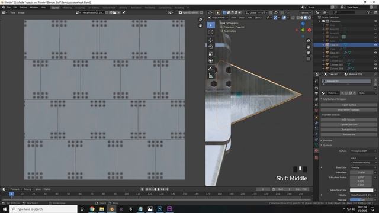Click the Import from clipboard button
The height and width of the screenshot is (213, 379).
coord(349,110)
